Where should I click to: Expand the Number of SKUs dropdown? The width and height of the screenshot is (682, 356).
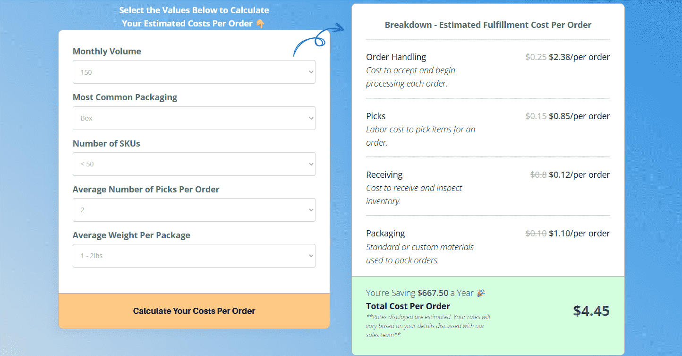pyautogui.click(x=194, y=164)
